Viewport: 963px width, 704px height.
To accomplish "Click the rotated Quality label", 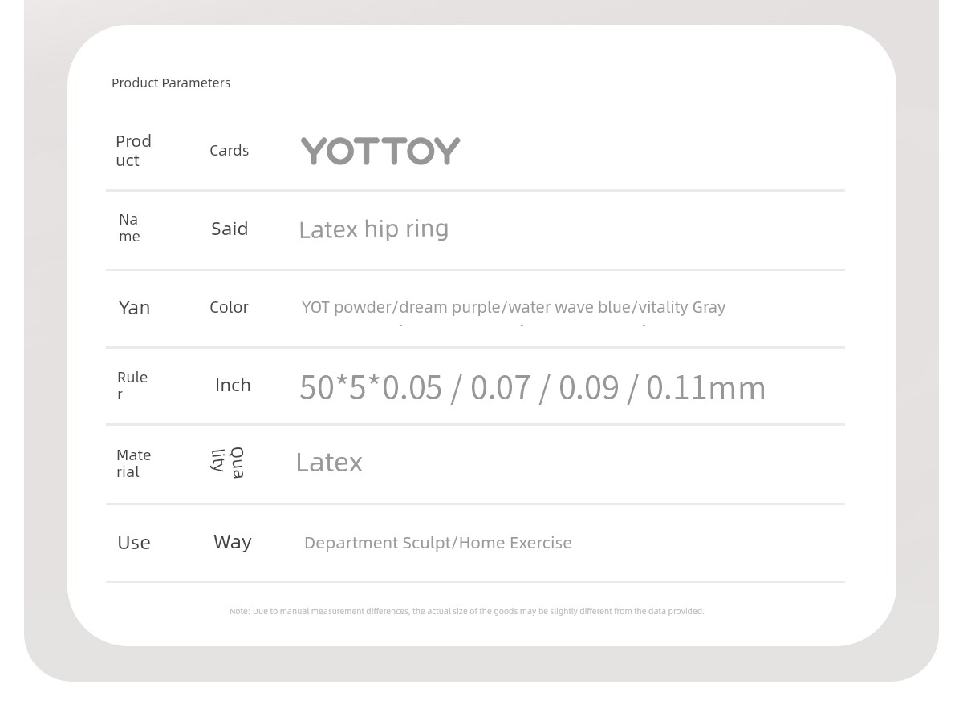I will coord(228,463).
